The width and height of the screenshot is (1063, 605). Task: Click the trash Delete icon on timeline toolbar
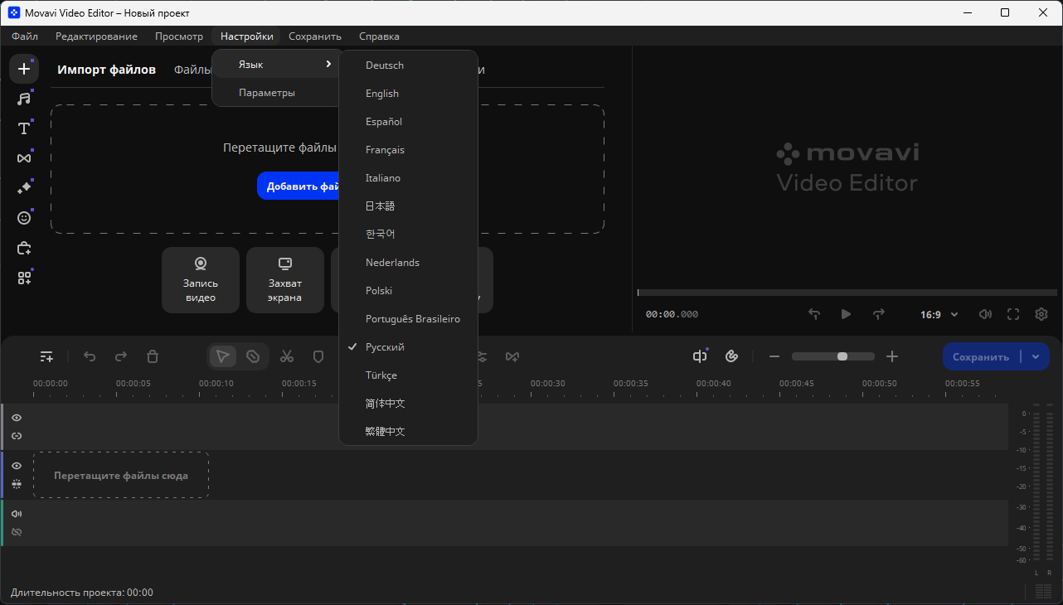coord(153,356)
